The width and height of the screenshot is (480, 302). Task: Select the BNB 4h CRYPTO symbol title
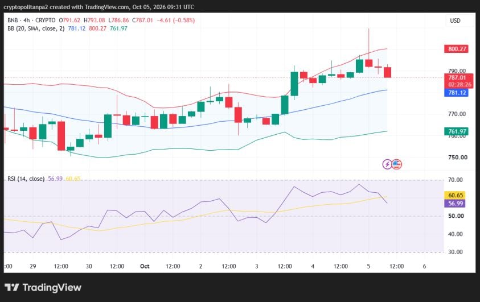pos(31,20)
